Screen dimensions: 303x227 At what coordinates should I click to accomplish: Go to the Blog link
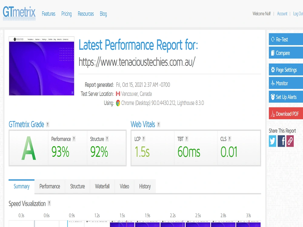pos(103,14)
